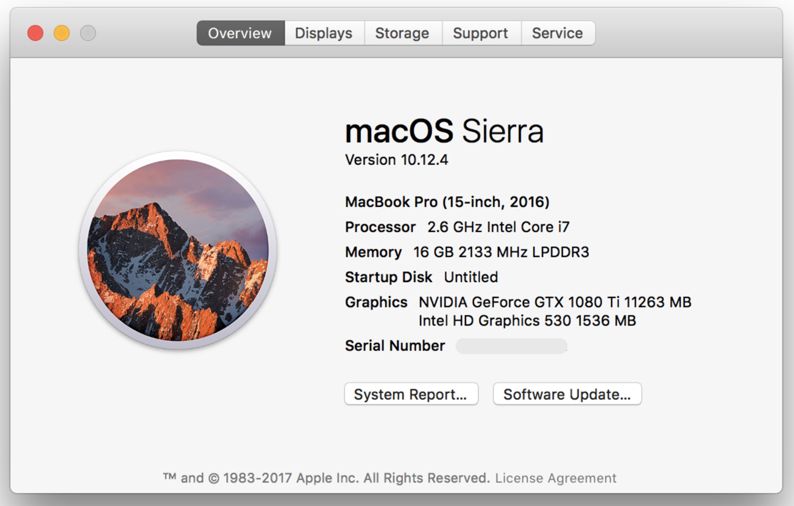Click the Intel HD Graphics 530 line
This screenshot has height=506, width=794.
[527, 321]
